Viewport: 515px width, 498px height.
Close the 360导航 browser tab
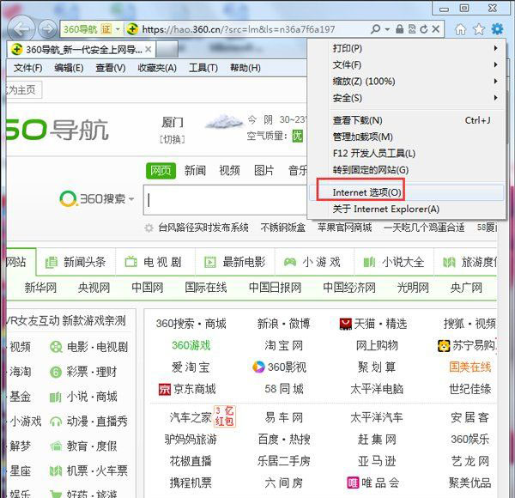tap(148, 49)
